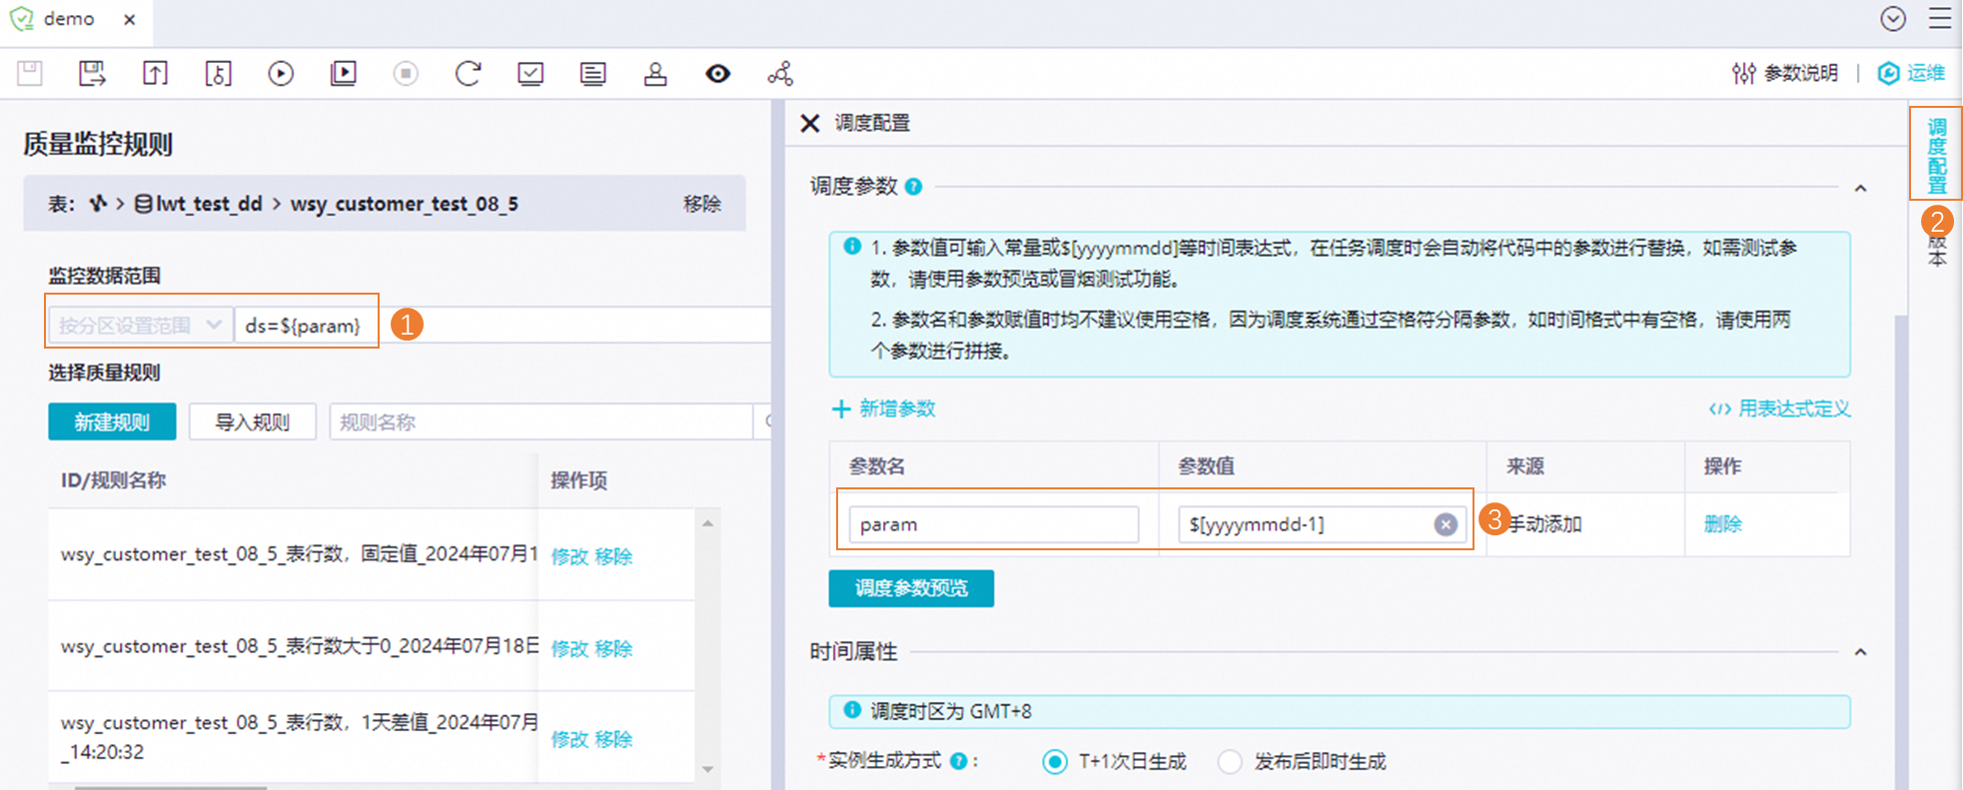The width and height of the screenshot is (1963, 790).
Task: Click 新增参数 to add a parameter
Action: coord(884,408)
